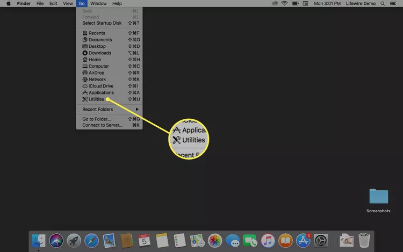This screenshot has width=403, height=252.
Task: Open the Edit menu
Action: (53, 4)
